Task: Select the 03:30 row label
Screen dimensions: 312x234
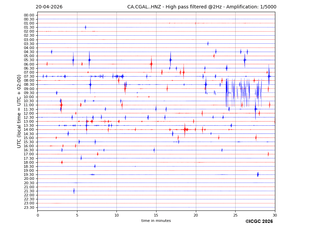Action: pyautogui.click(x=29, y=44)
